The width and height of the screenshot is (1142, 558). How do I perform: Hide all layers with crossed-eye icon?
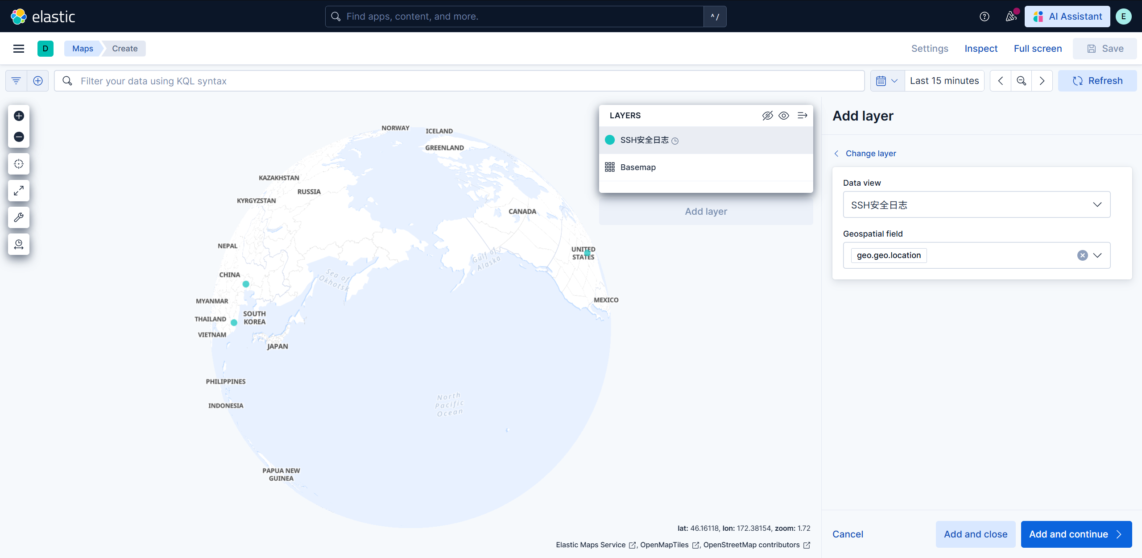pos(767,116)
